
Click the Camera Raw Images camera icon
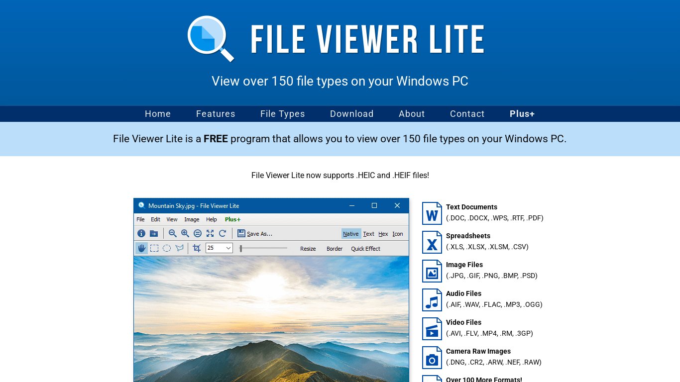click(x=432, y=358)
